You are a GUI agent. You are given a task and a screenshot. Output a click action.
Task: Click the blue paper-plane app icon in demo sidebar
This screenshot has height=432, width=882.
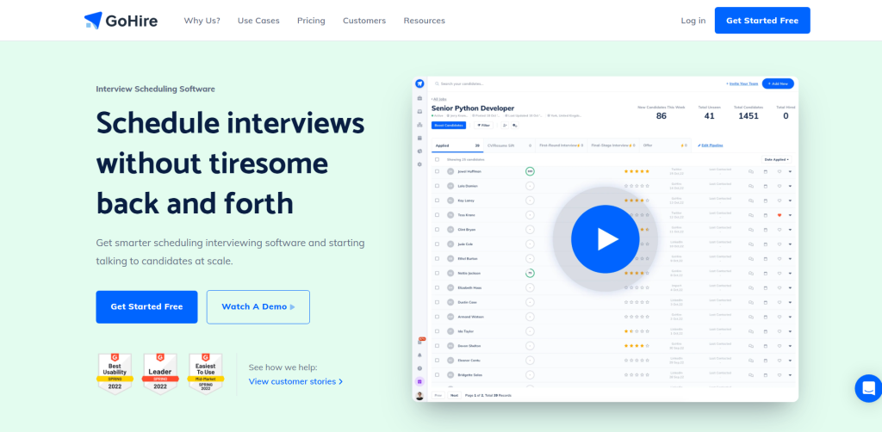point(419,83)
